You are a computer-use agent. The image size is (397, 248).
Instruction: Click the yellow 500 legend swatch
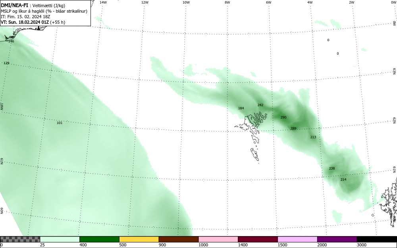139,239
